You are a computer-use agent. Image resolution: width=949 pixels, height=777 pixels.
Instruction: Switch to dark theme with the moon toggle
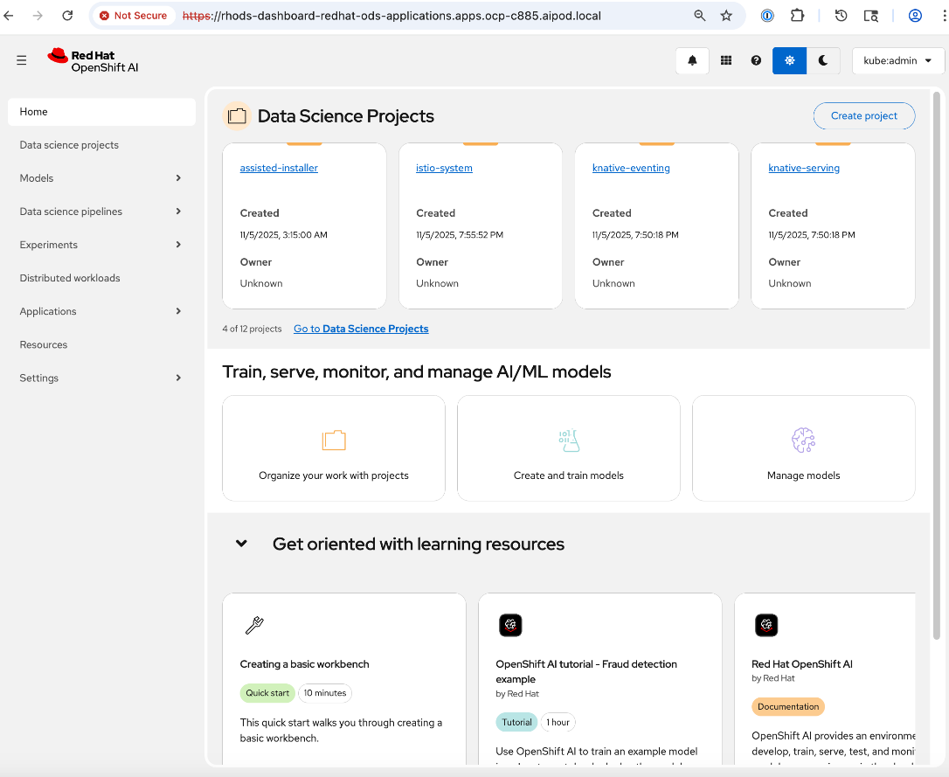pyautogui.click(x=822, y=60)
